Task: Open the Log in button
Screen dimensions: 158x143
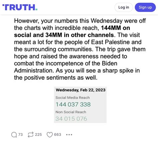Action: [x=124, y=7]
